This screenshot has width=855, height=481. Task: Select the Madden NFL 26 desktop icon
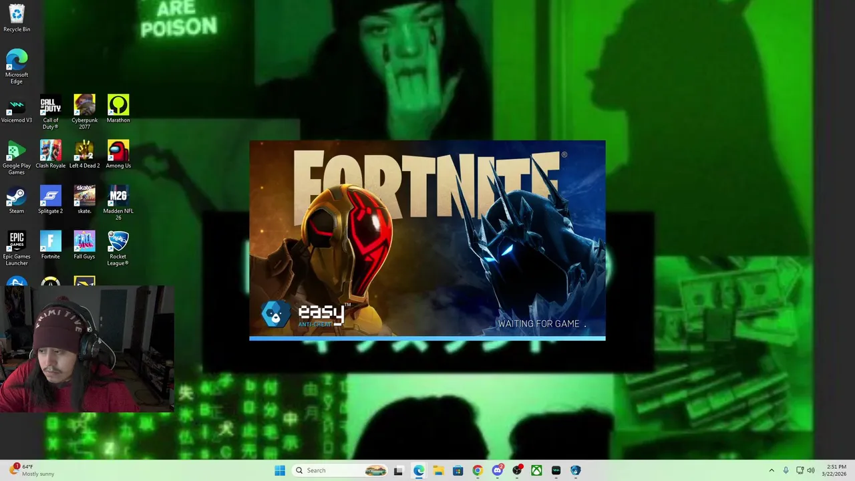click(118, 203)
